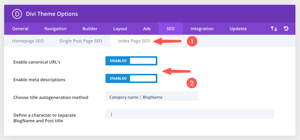Click the Enable canonical URL's label

[x=37, y=62]
